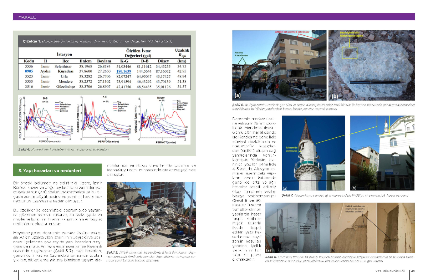Image resolution: width=428 pixels, height=280 pixels.
Task: Select Şekil 6 photo (b) of concrete fragment
Action: click(372, 65)
